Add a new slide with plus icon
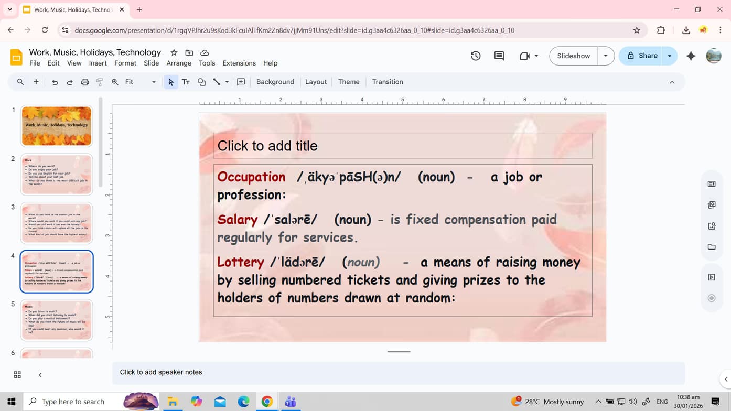 36,82
